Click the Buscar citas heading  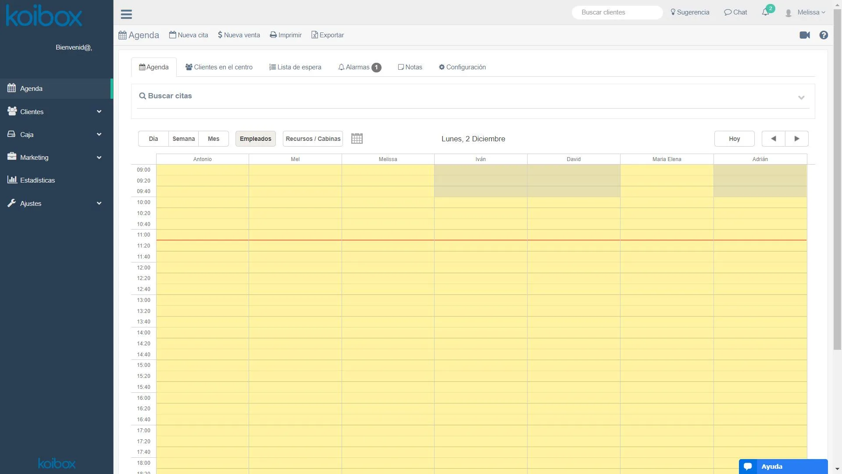click(x=165, y=96)
